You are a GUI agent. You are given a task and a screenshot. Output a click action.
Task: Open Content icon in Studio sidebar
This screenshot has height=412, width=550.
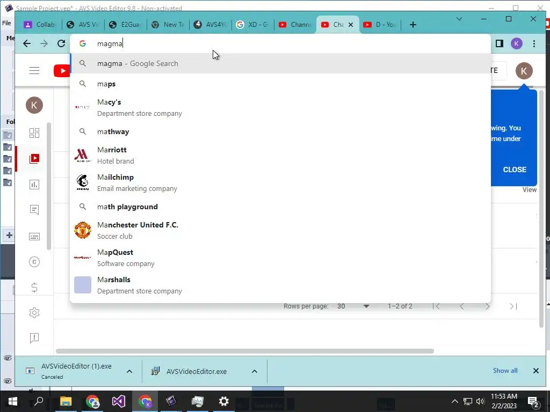[x=34, y=159]
